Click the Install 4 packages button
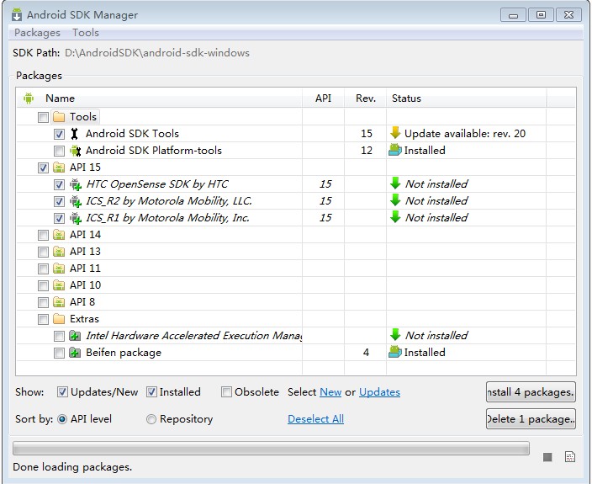Viewport: 592px width, 484px height. 531,392
